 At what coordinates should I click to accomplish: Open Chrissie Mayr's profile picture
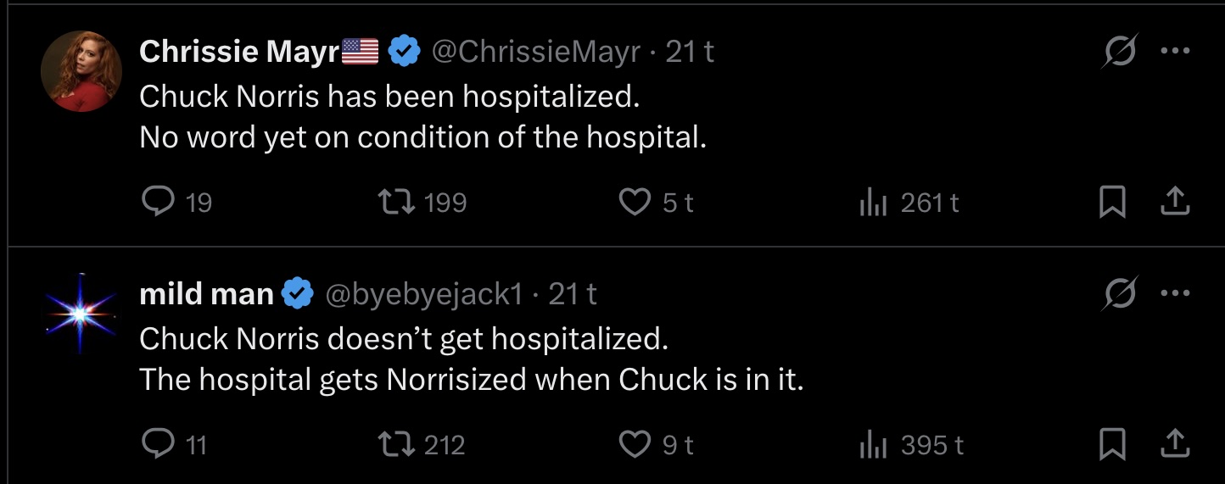click(x=81, y=71)
